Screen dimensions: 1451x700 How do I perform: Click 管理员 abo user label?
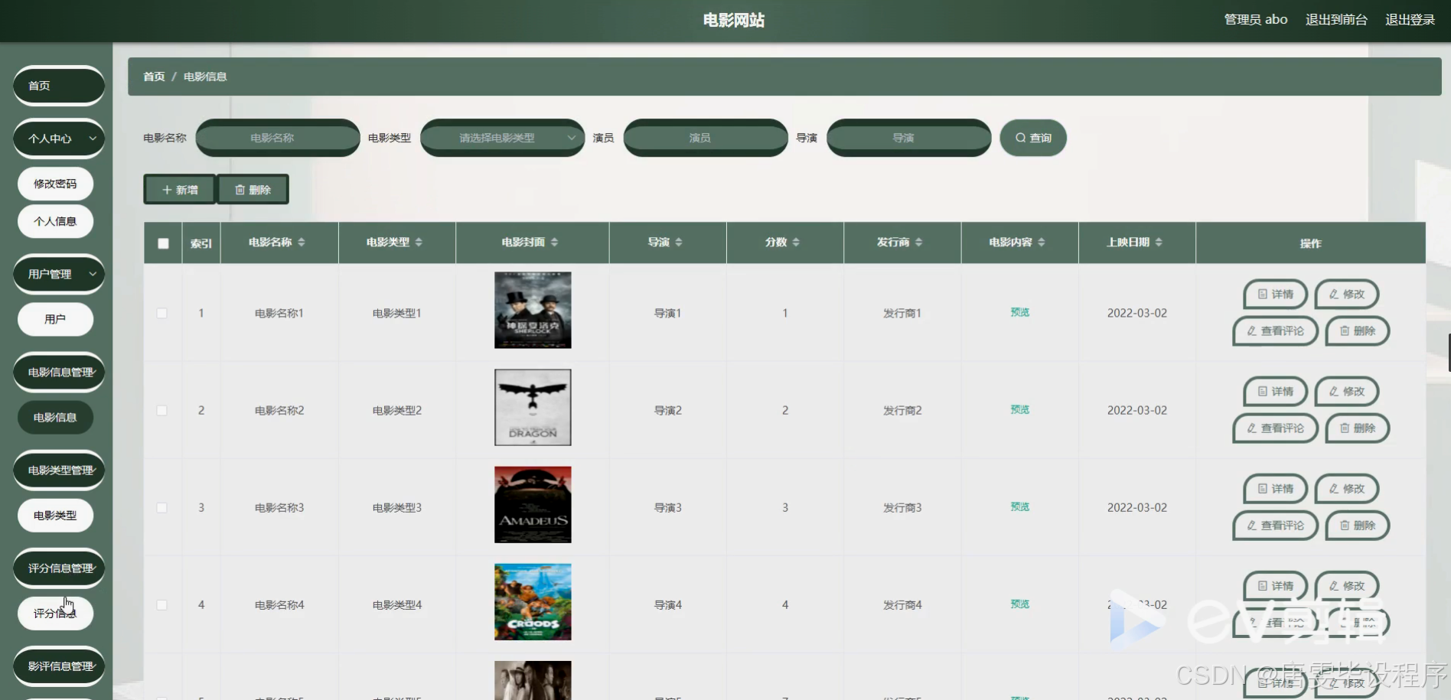pyautogui.click(x=1256, y=20)
